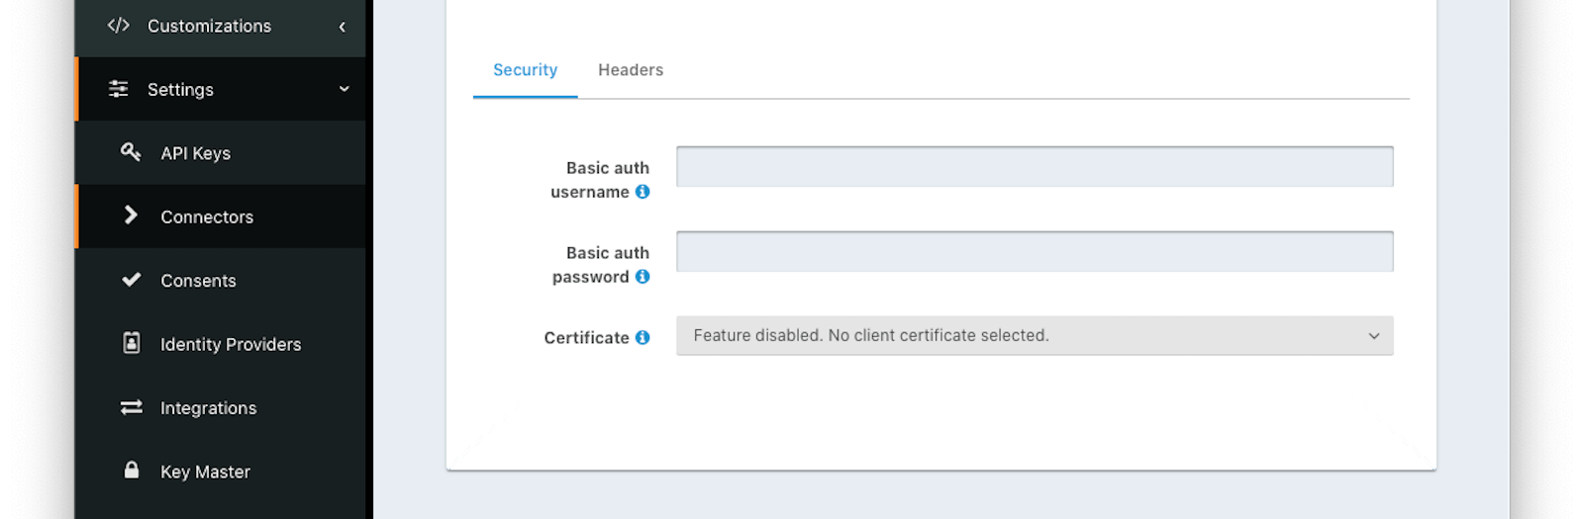1584x519 pixels.
Task: Focus the Basic auth password field
Action: pos(1035,251)
